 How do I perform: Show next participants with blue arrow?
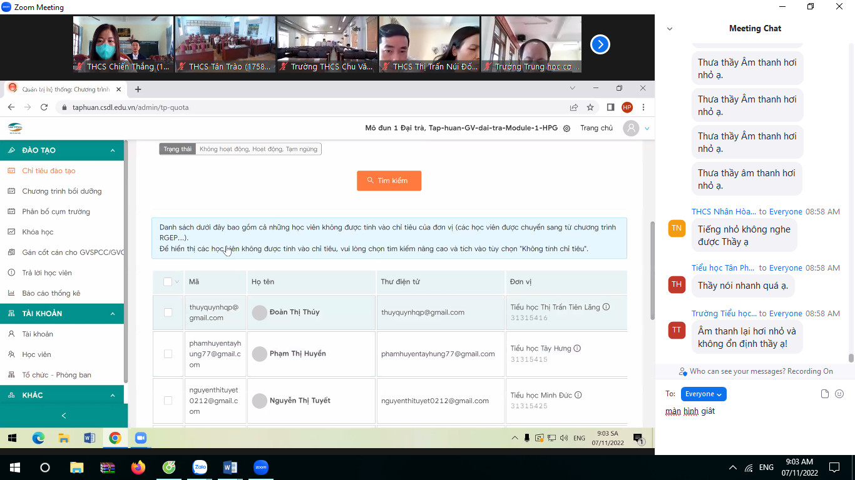(x=600, y=44)
